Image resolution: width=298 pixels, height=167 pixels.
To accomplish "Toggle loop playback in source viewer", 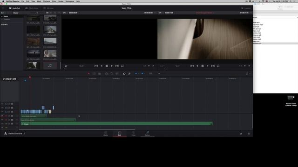I will (x=122, y=66).
